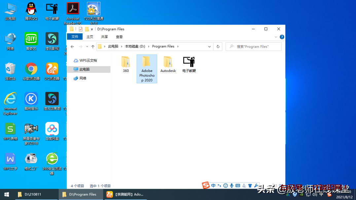Click the back navigation arrow
Screen dimensions: 356x200
(x=72, y=46)
